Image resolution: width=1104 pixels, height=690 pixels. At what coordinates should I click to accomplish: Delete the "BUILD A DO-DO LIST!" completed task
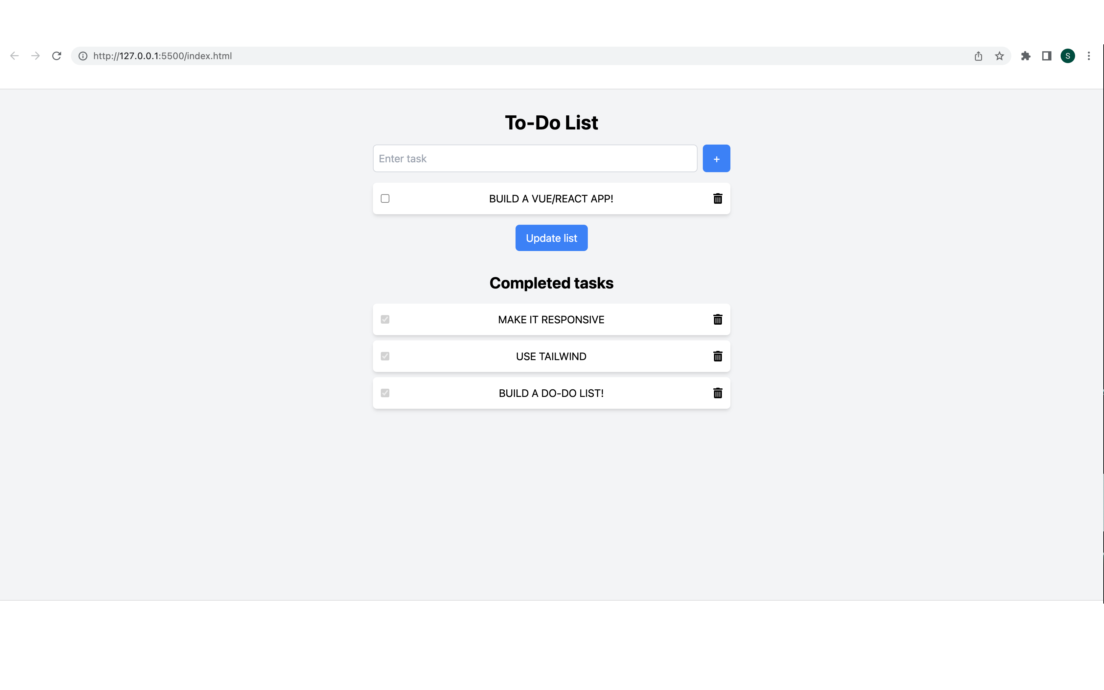pyautogui.click(x=718, y=393)
